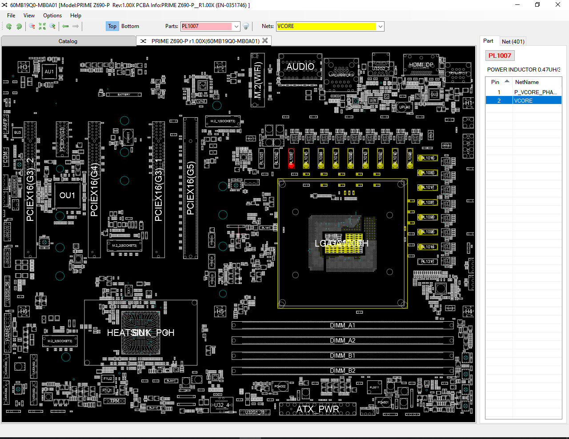Click the red PL1007 part label

pyautogui.click(x=500, y=56)
